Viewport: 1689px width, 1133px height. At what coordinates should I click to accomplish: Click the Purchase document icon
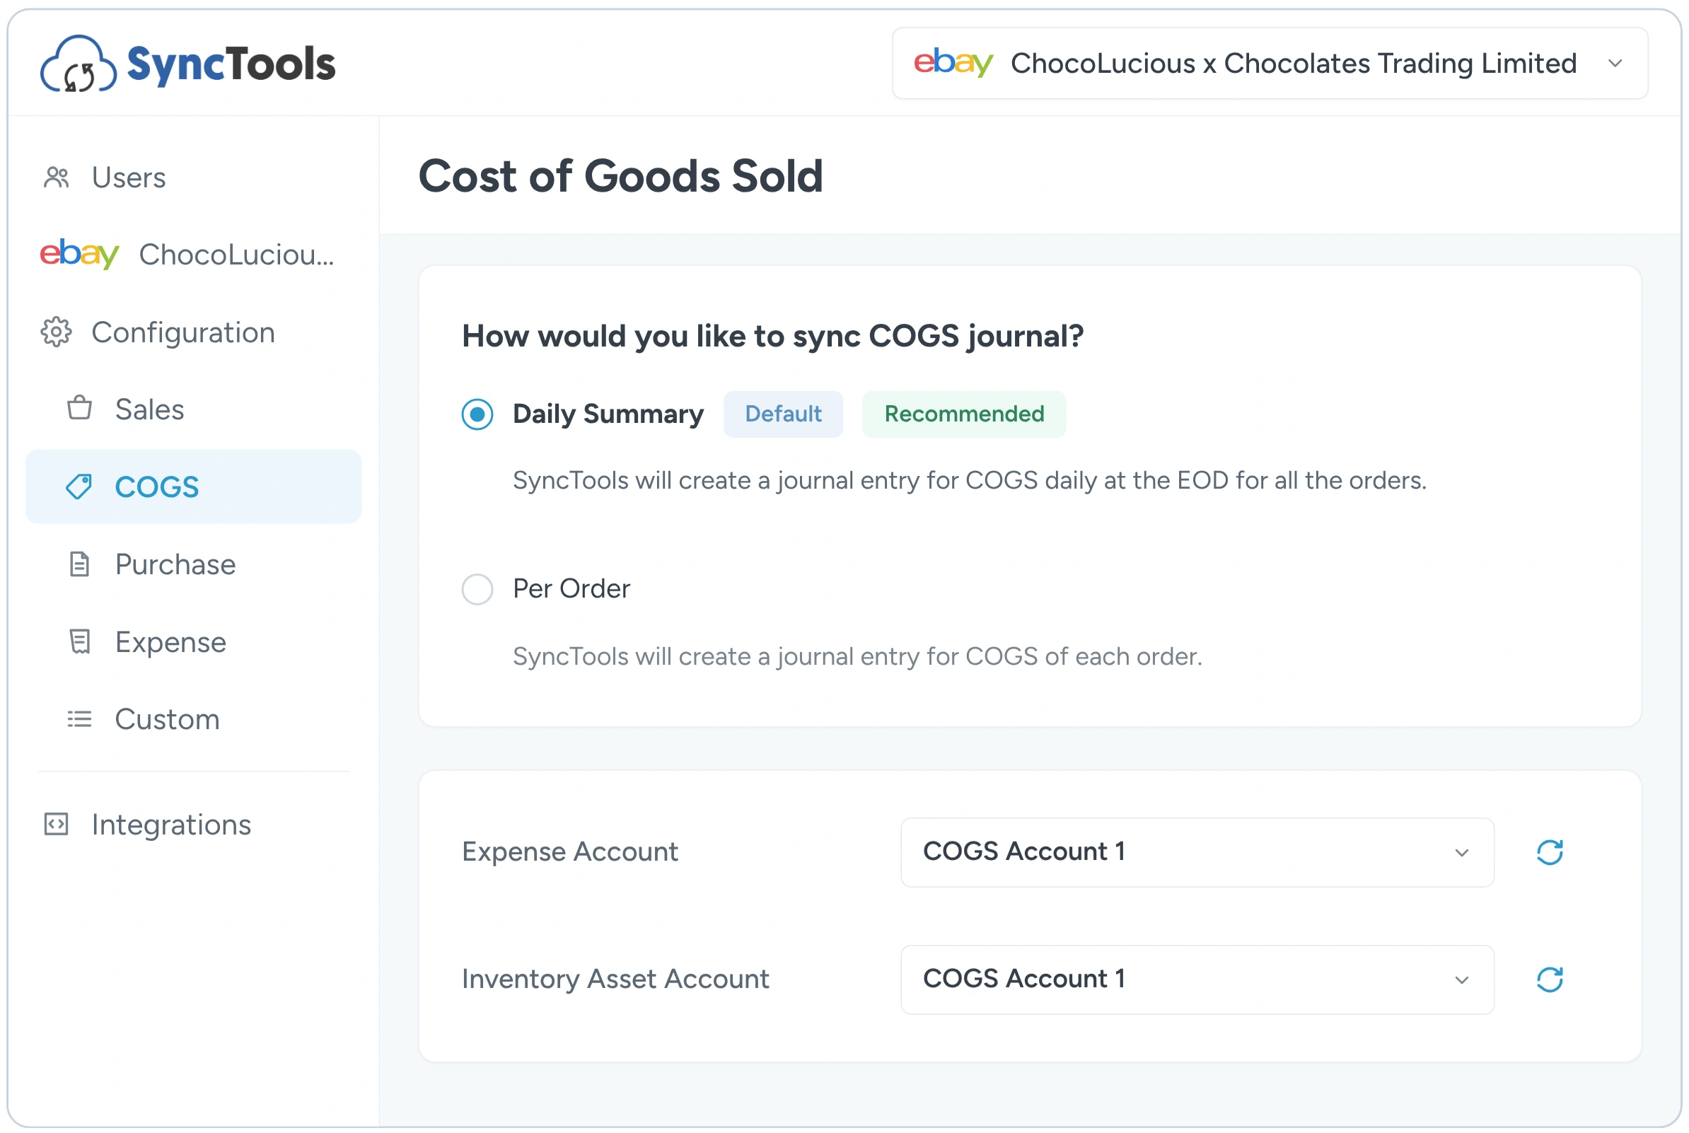[x=79, y=564]
